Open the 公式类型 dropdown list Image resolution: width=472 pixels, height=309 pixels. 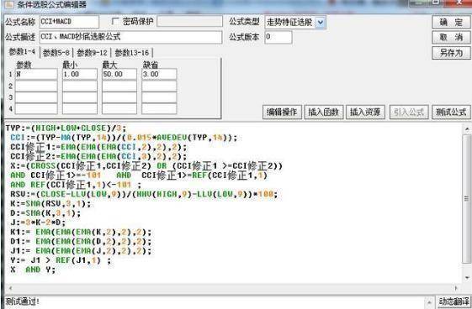click(321, 22)
